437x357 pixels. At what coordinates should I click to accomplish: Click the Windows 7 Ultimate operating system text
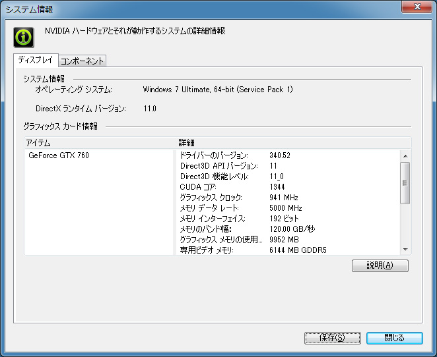coord(218,90)
